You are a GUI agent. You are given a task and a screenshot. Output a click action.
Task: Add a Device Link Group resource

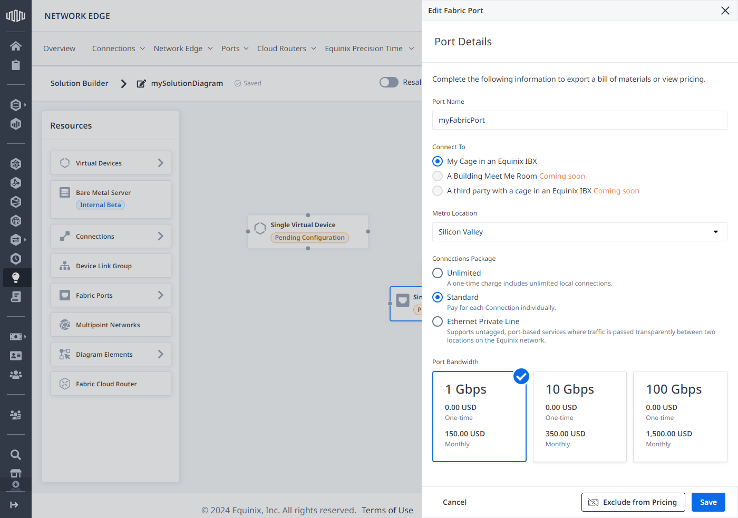point(111,266)
